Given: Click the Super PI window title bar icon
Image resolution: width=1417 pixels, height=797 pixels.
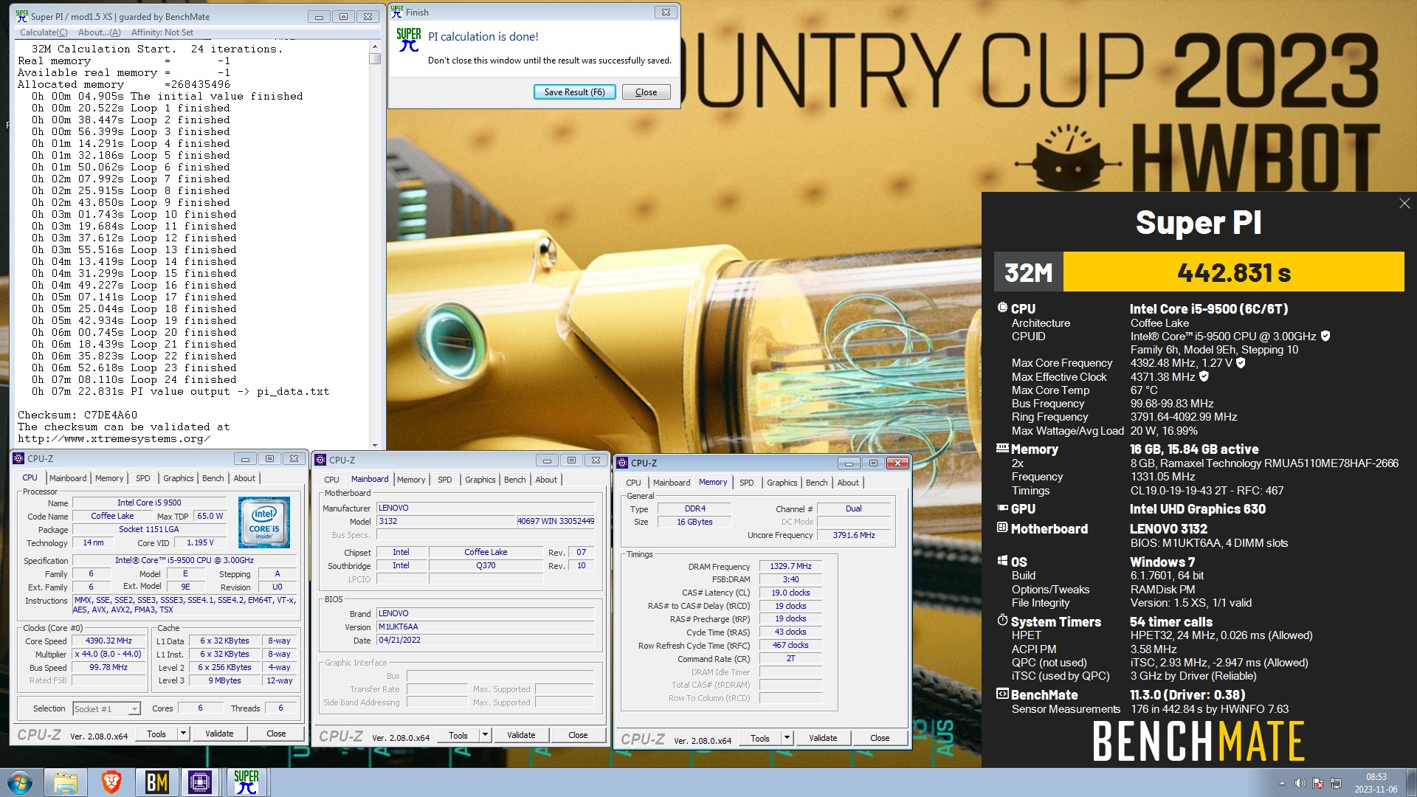Looking at the screenshot, I should point(22,16).
